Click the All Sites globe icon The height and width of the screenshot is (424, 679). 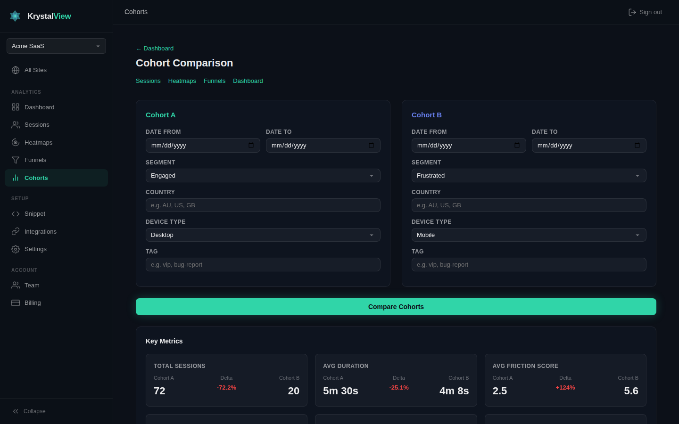(16, 70)
